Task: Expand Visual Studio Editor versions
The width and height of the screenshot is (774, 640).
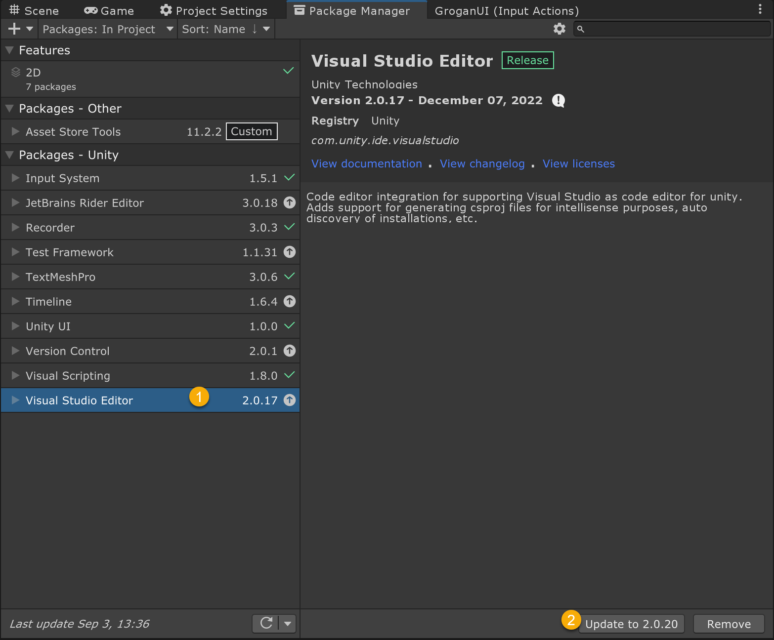Action: 15,400
